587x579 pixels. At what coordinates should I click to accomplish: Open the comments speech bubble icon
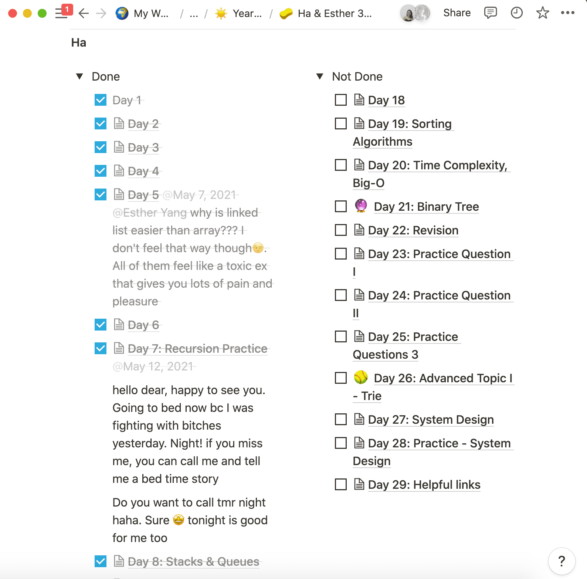[x=490, y=13]
